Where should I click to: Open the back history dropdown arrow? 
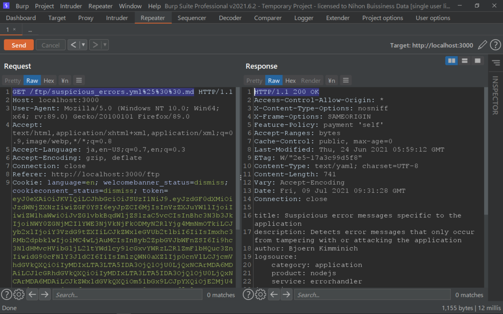point(83,44)
